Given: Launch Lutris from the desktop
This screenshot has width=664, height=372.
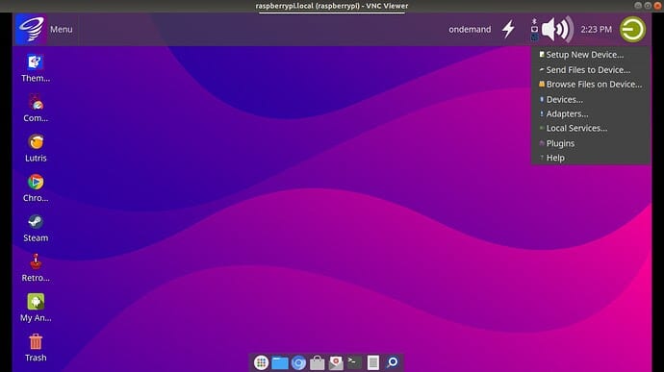Looking at the screenshot, I should (36, 148).
